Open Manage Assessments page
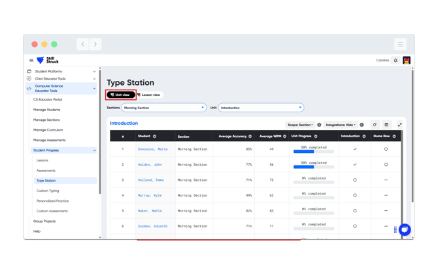The width and height of the screenshot is (438, 273). [x=49, y=140]
